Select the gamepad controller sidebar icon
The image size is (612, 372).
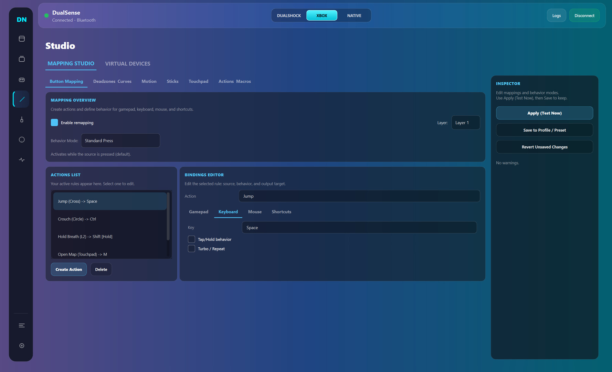coord(22,80)
